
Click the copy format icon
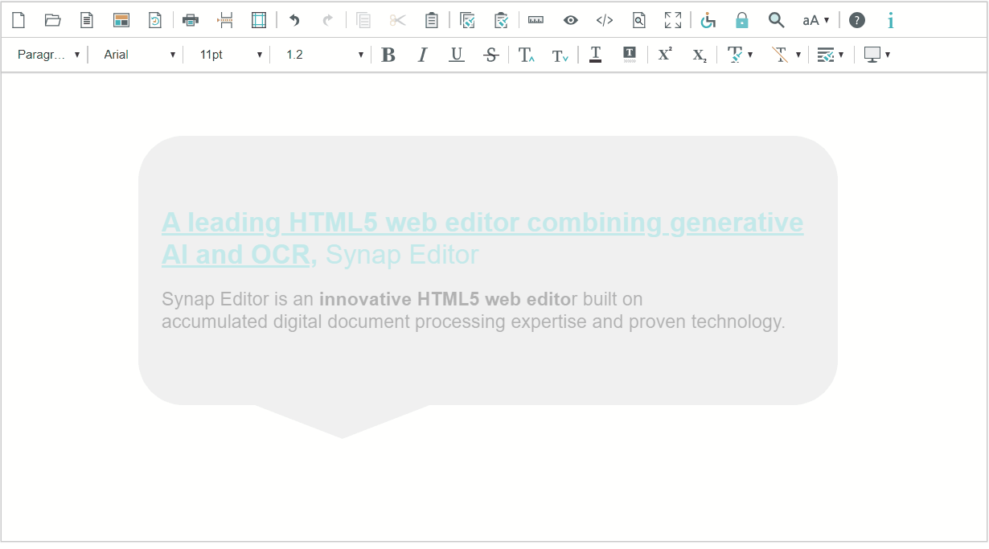click(x=467, y=20)
